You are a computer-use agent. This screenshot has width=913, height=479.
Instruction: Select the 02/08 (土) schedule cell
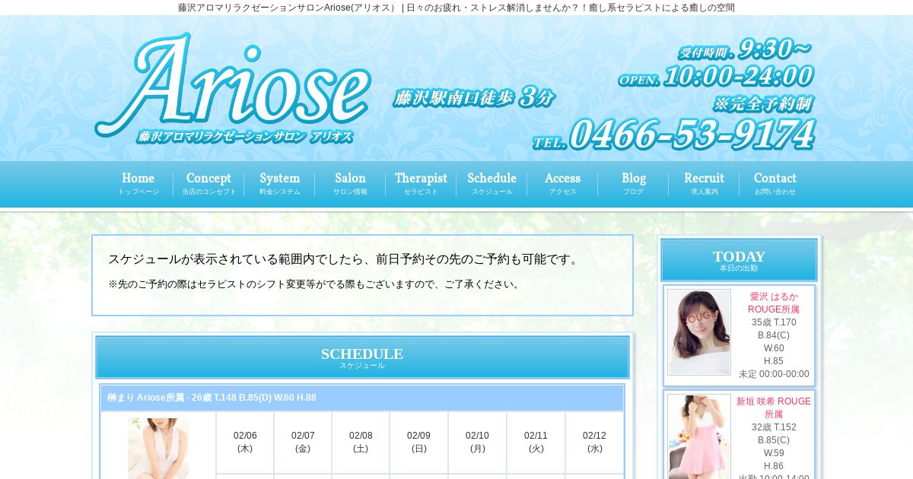click(361, 442)
